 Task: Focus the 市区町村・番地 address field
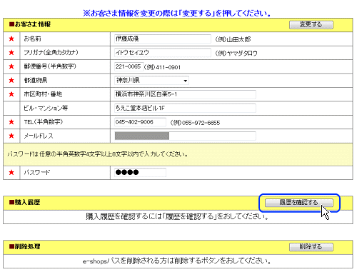tap(185, 94)
